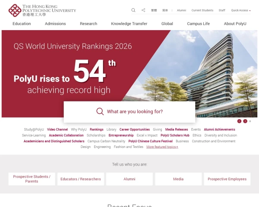Select the Media audience button

coord(178,179)
